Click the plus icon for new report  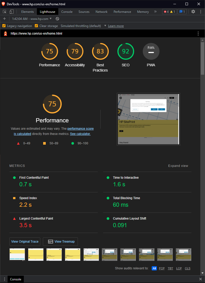4,19
